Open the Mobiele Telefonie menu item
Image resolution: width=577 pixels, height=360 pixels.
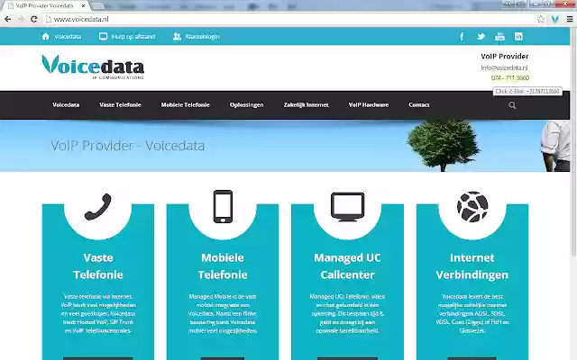[185, 104]
